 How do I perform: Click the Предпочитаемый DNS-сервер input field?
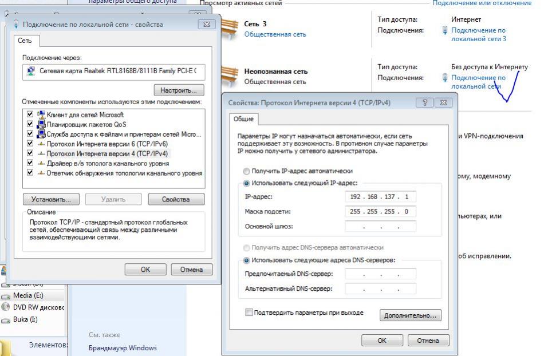[x=381, y=274]
